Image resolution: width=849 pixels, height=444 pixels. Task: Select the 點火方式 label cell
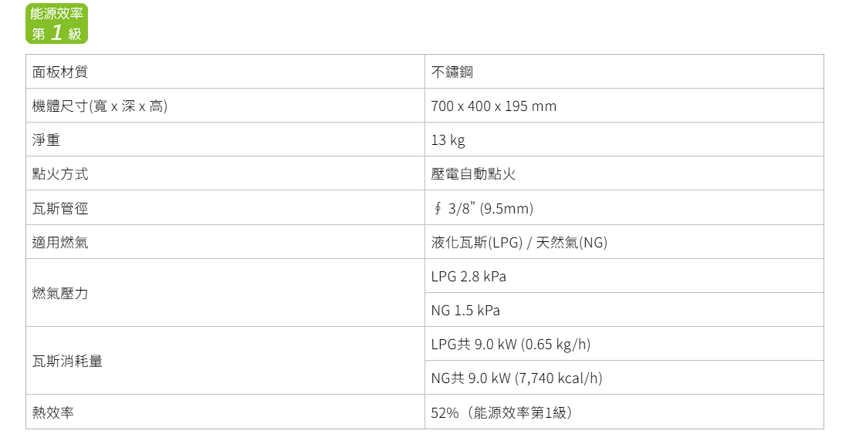pos(225,173)
